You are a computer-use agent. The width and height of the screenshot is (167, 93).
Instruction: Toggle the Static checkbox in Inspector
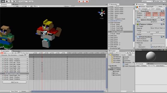point(158,6)
